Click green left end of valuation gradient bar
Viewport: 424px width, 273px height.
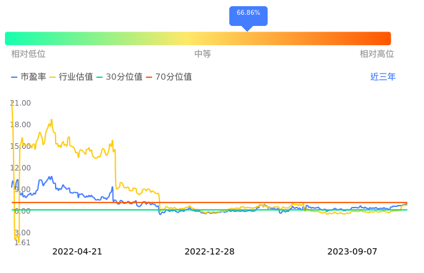pos(10,38)
